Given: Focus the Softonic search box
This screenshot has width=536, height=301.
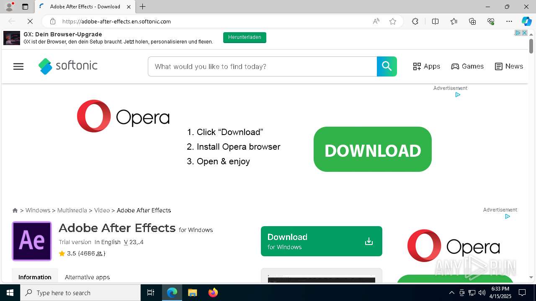Looking at the screenshot, I should [x=262, y=66].
